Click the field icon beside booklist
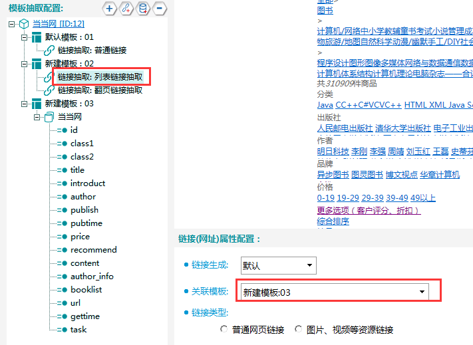Screen dimensions: 473x345 [62, 290]
